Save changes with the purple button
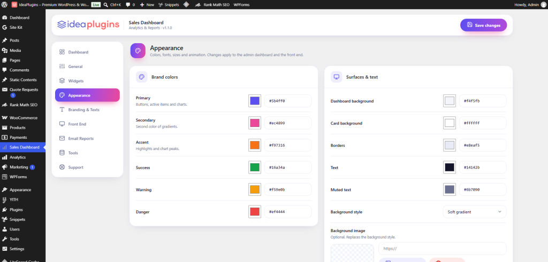 pos(483,25)
